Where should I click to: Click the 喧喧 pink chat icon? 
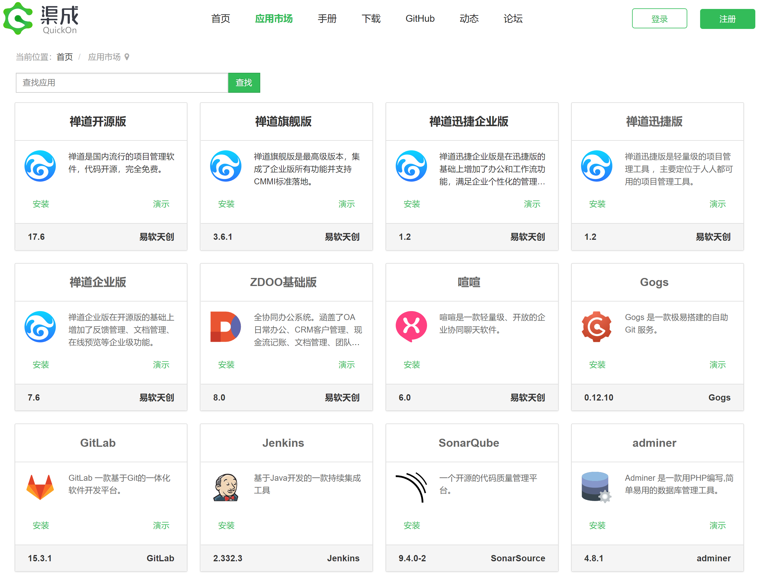tap(411, 327)
